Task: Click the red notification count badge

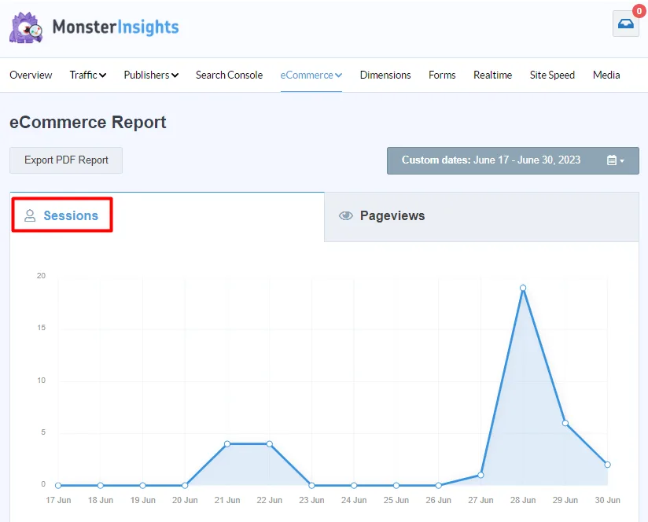Action: 639,11
